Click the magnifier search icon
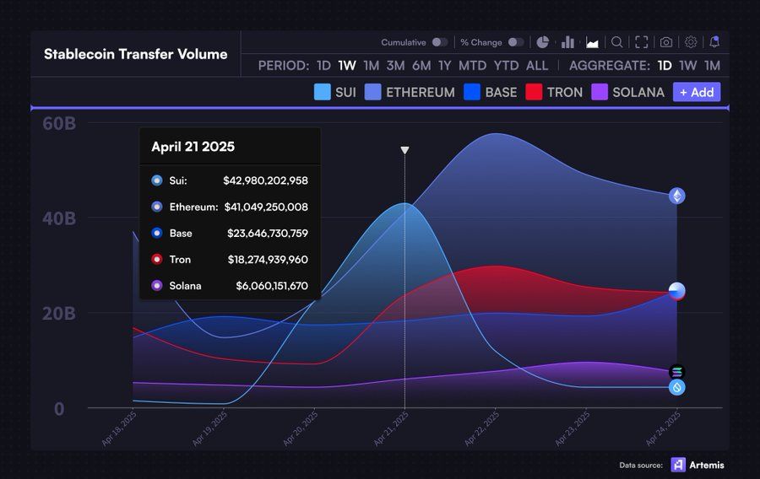This screenshot has width=760, height=479. [x=617, y=42]
